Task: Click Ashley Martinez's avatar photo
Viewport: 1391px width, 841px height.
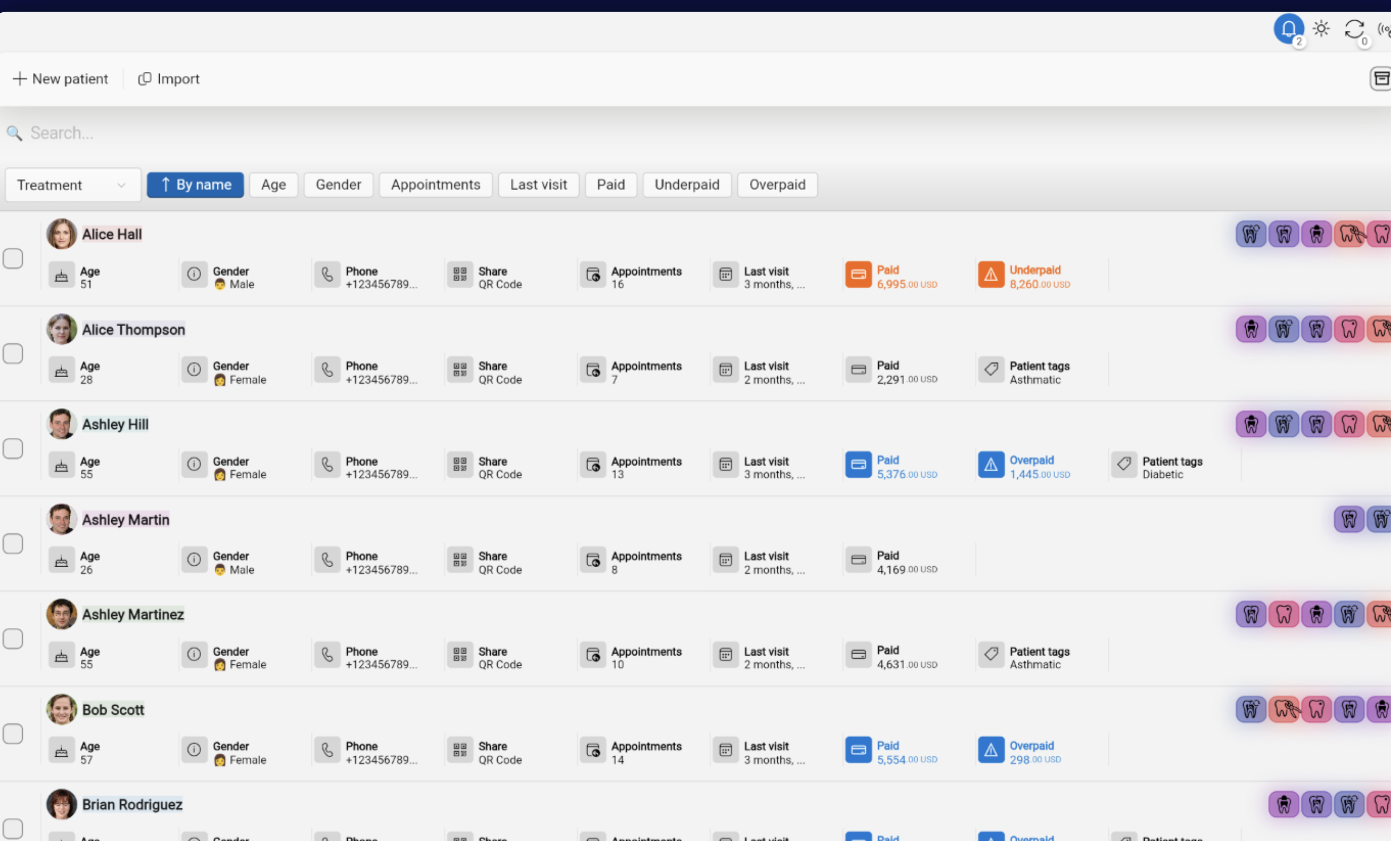Action: (62, 614)
